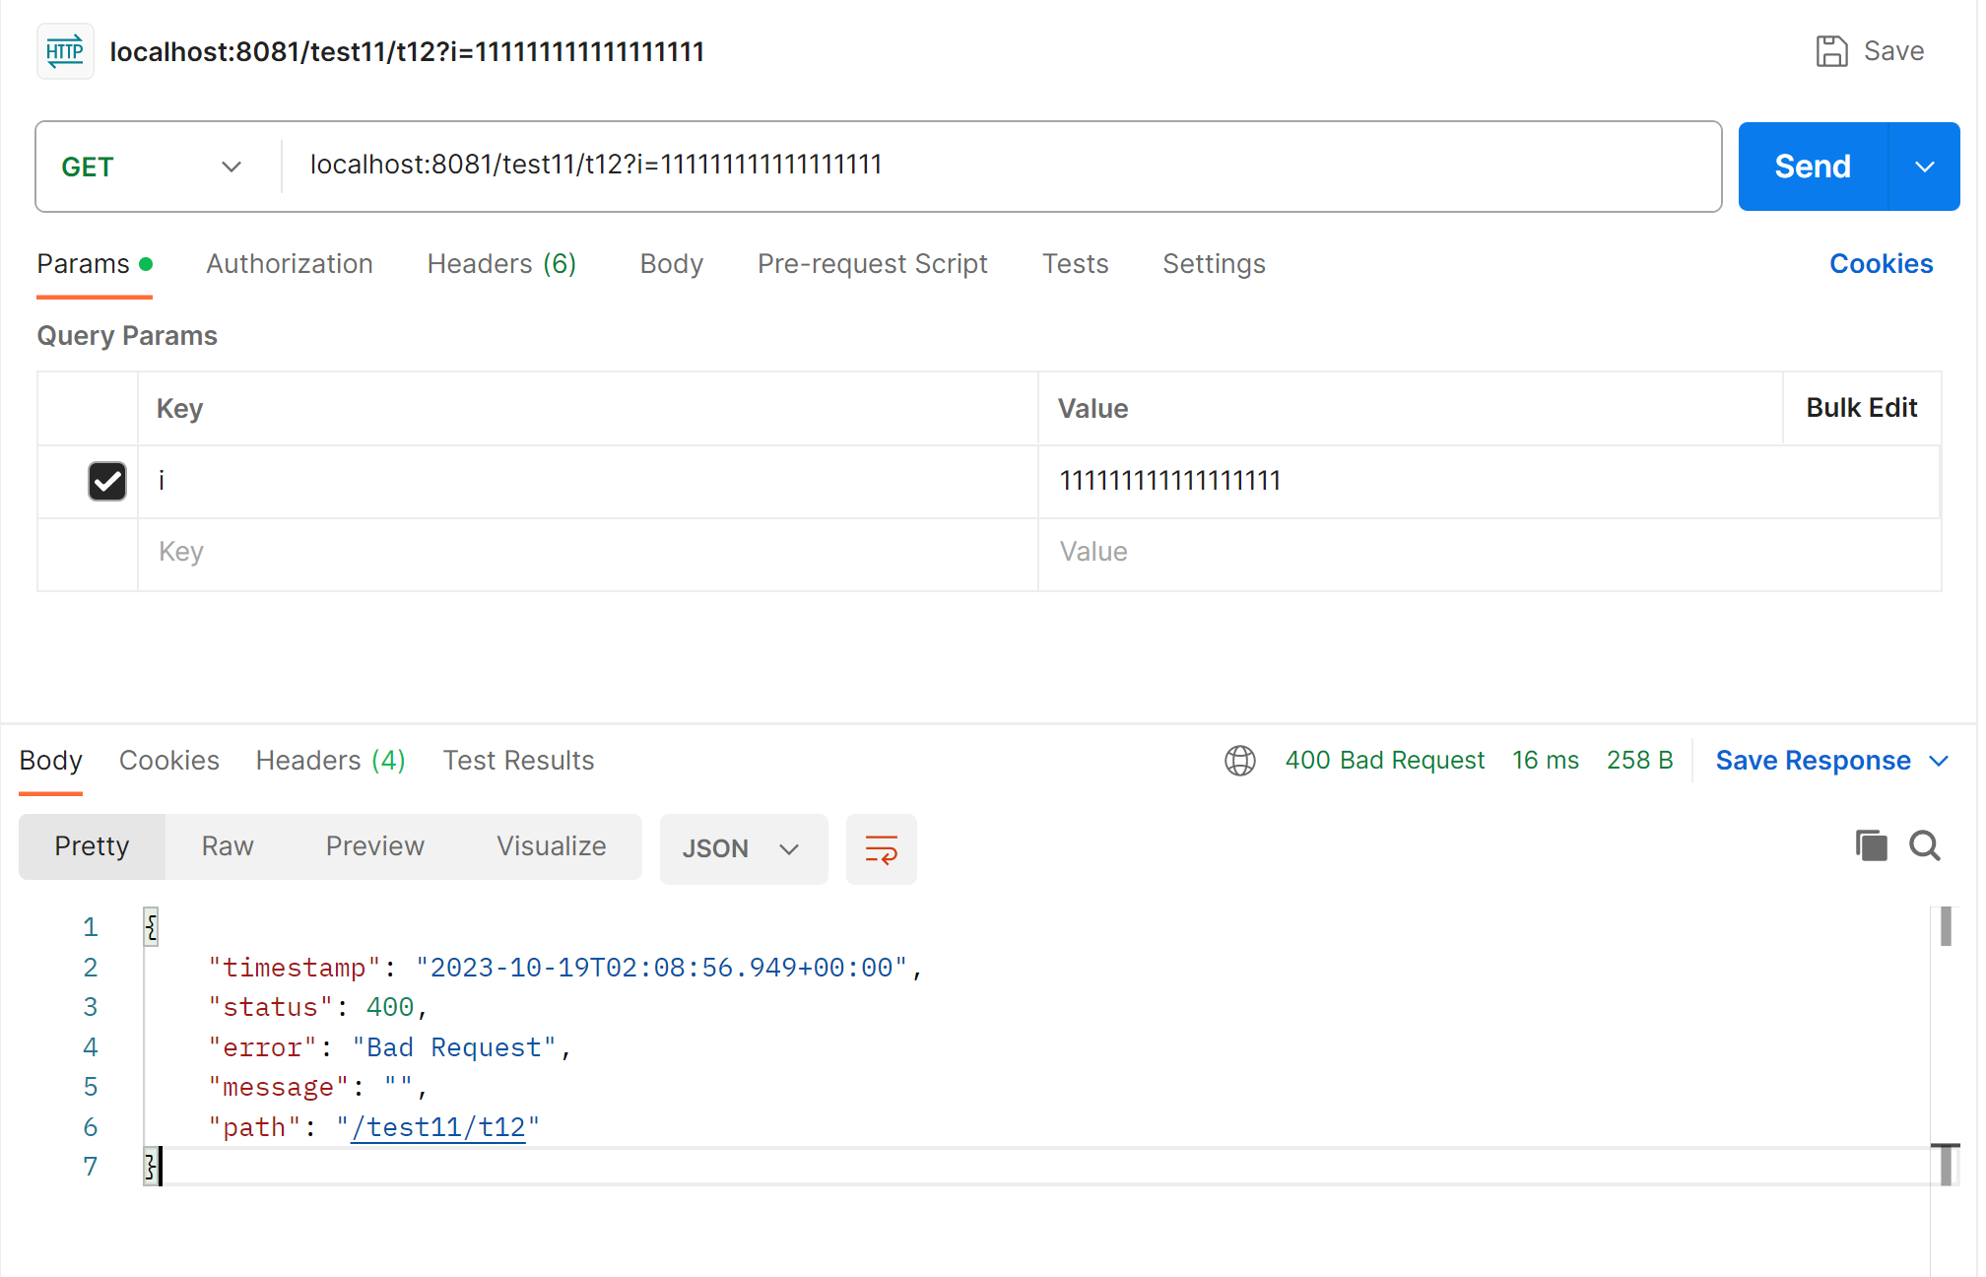This screenshot has width=1986, height=1277.
Task: Click the 16 ms response time
Action: 1545,761
